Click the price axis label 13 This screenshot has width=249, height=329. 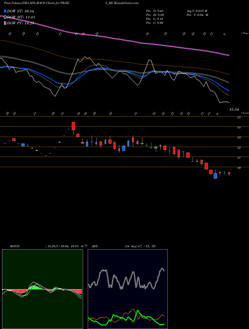239,138
